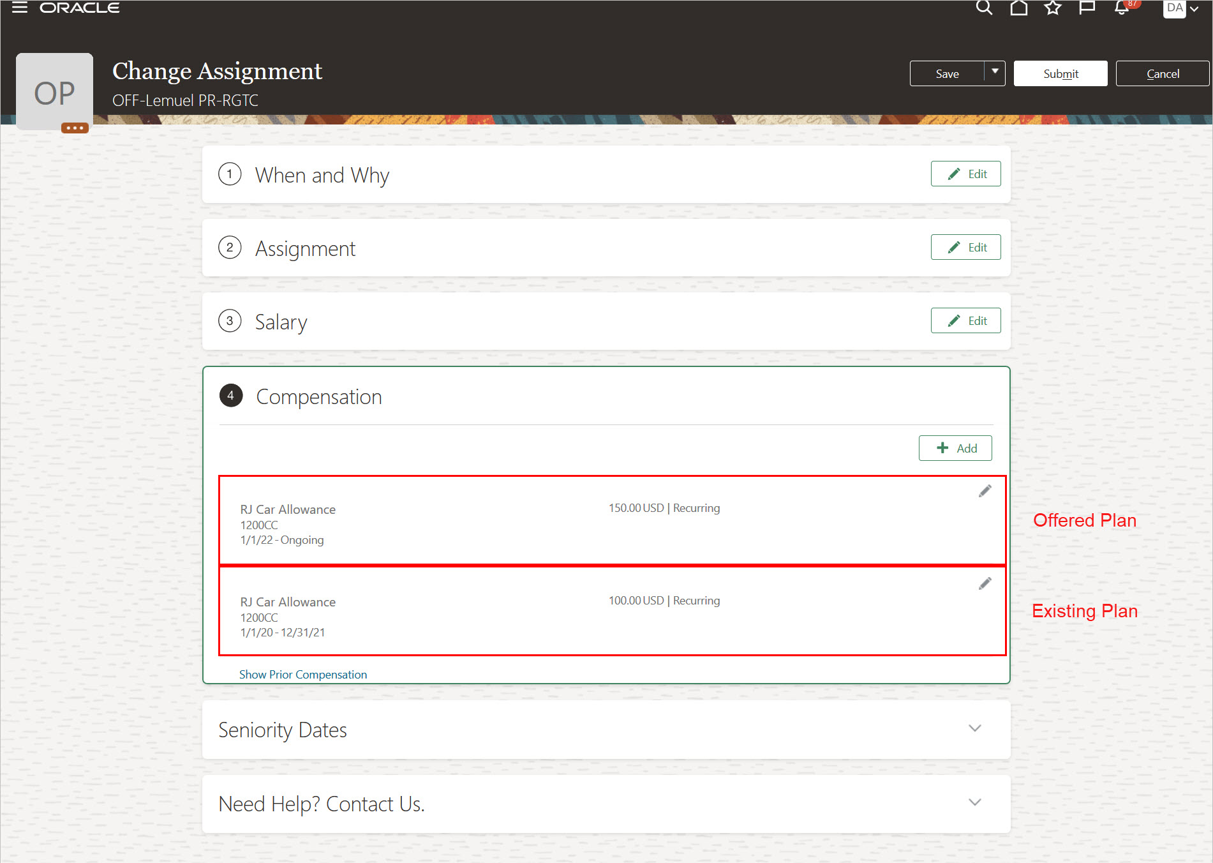Edit the When and Why section
Image resolution: width=1213 pixels, height=863 pixels.
click(x=965, y=174)
